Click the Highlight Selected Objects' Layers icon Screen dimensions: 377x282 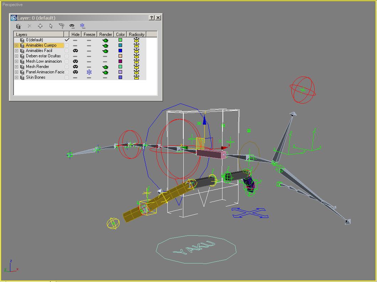coord(61,26)
